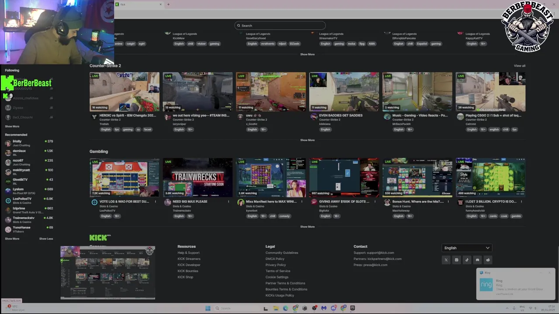The width and height of the screenshot is (559, 314).
Task: Click YunoHanae avatar in Recommended sidebar
Action: click(8, 229)
